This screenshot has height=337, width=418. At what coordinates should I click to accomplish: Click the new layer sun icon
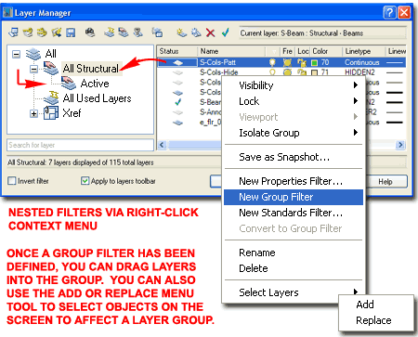[181, 32]
